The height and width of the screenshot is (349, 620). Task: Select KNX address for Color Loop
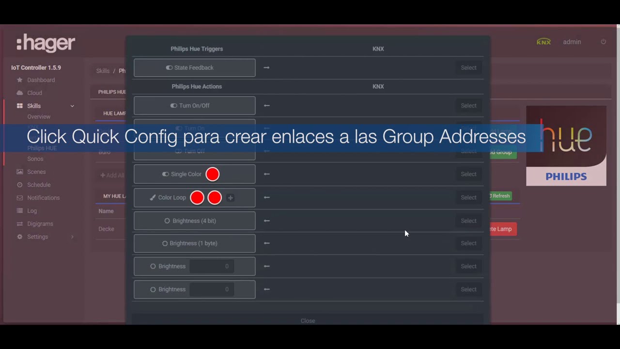tap(468, 197)
